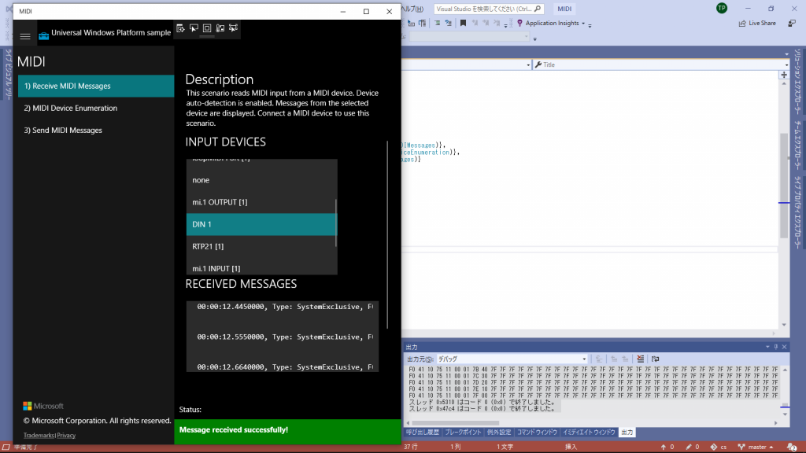806x453 pixels.
Task: Expand the Application Insights toolbar overflow options
Action: tap(590, 24)
